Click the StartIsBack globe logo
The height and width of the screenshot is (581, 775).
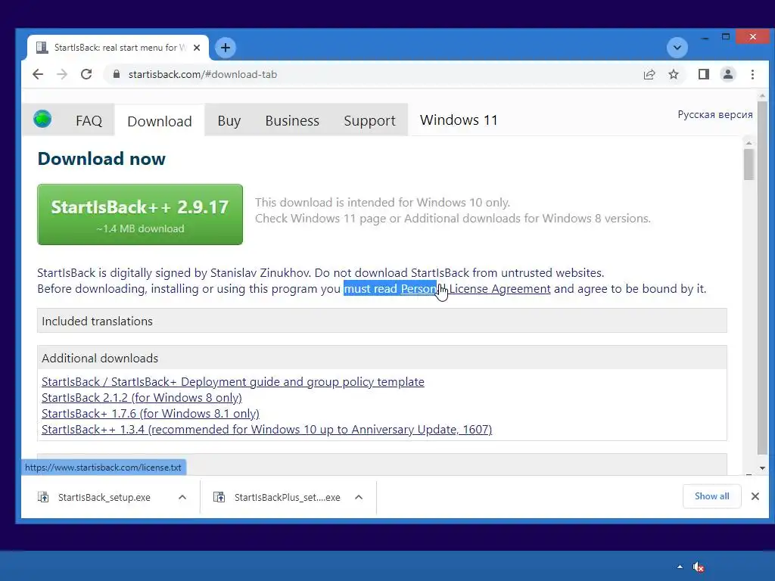pyautogui.click(x=42, y=119)
